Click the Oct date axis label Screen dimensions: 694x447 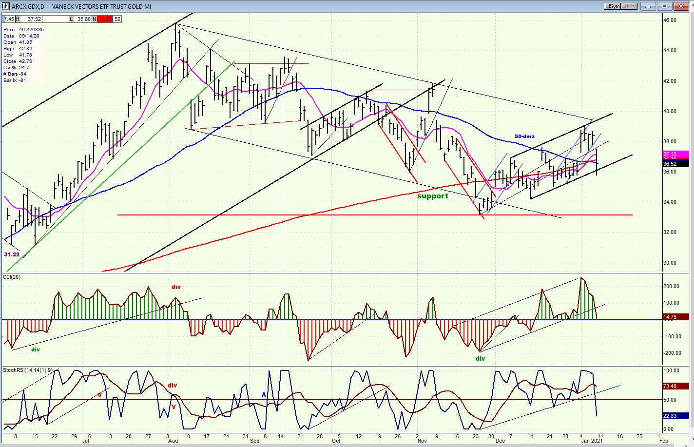336,441
